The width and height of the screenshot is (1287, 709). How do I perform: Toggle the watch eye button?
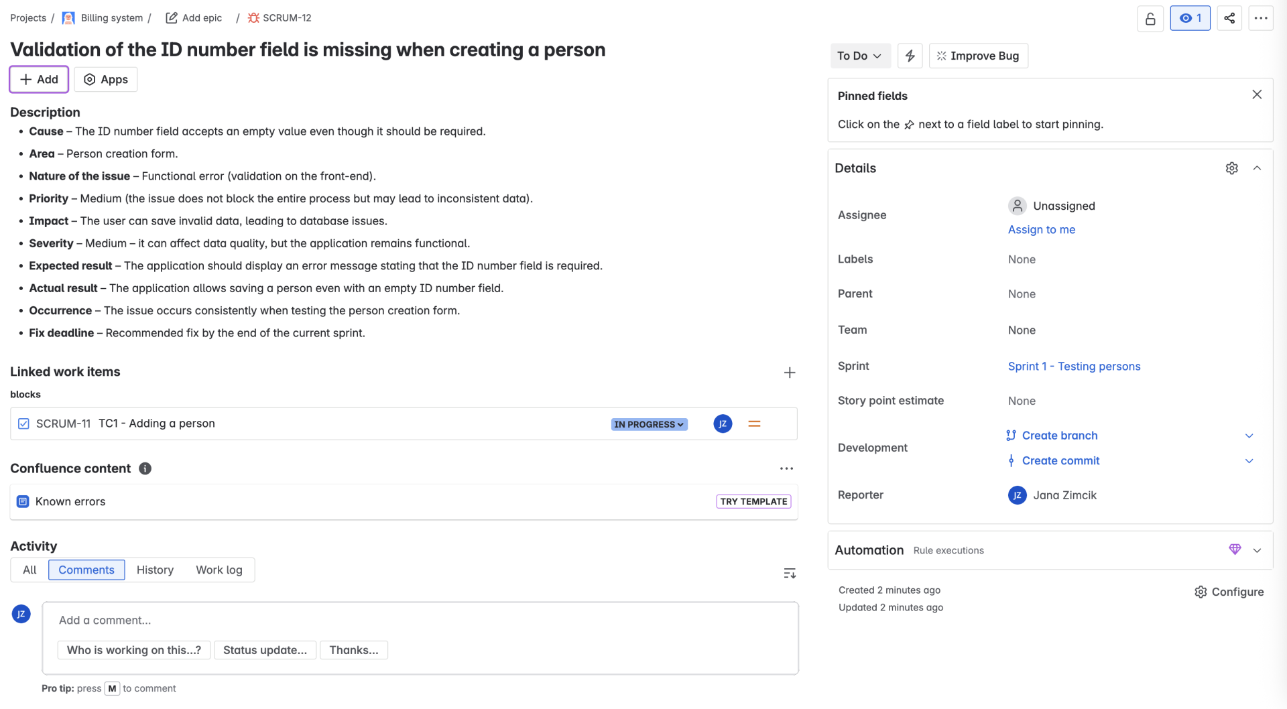(1190, 19)
